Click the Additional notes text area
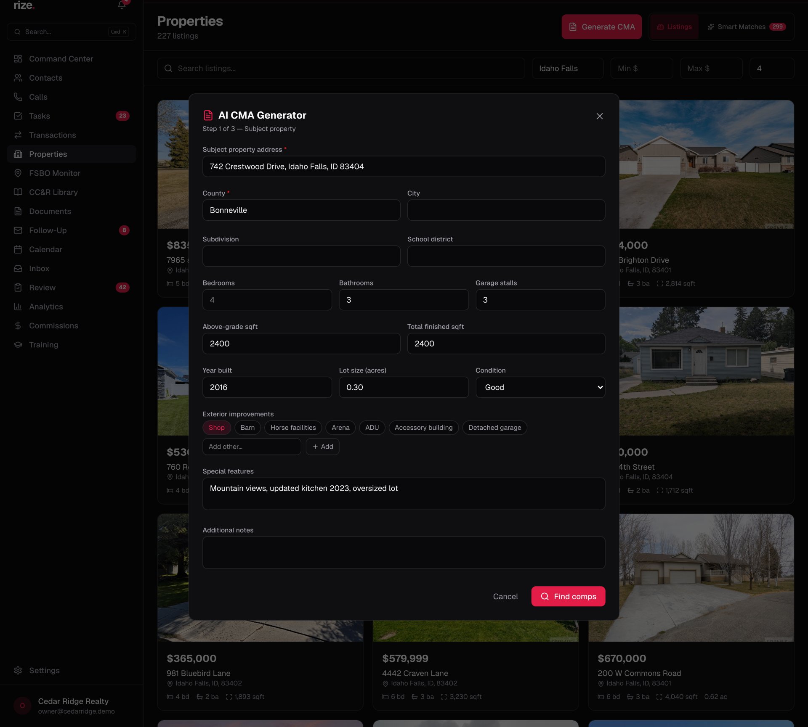 point(404,553)
